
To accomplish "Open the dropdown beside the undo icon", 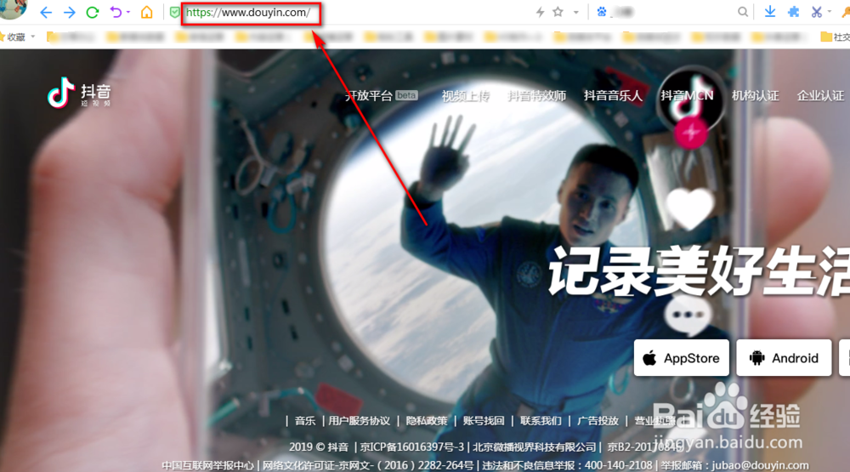I will click(x=128, y=12).
